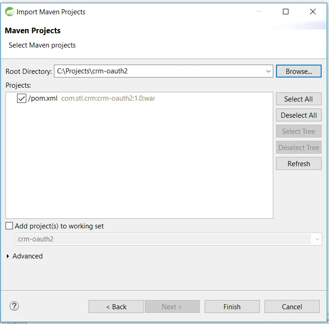The width and height of the screenshot is (329, 324).
Task: Close the Import Maven Projects dialog
Action: pyautogui.click(x=312, y=12)
